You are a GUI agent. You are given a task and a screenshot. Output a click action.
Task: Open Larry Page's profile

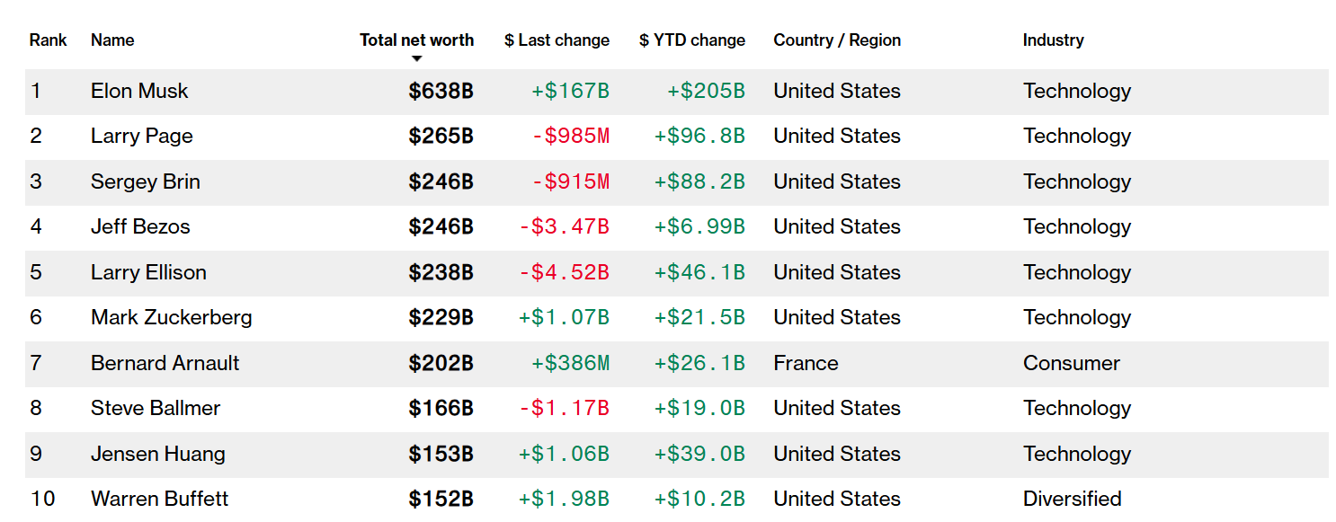point(142,137)
